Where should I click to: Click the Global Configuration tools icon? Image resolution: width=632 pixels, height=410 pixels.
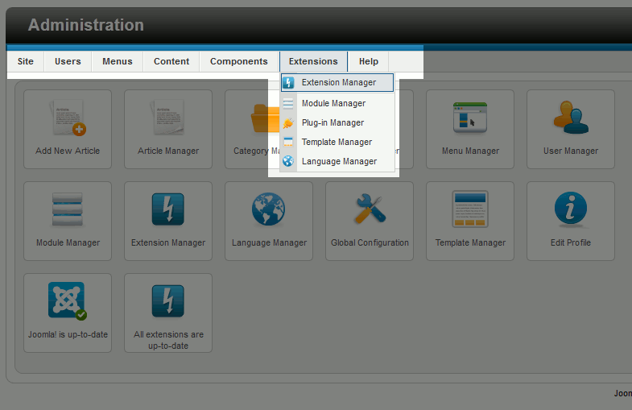370,209
